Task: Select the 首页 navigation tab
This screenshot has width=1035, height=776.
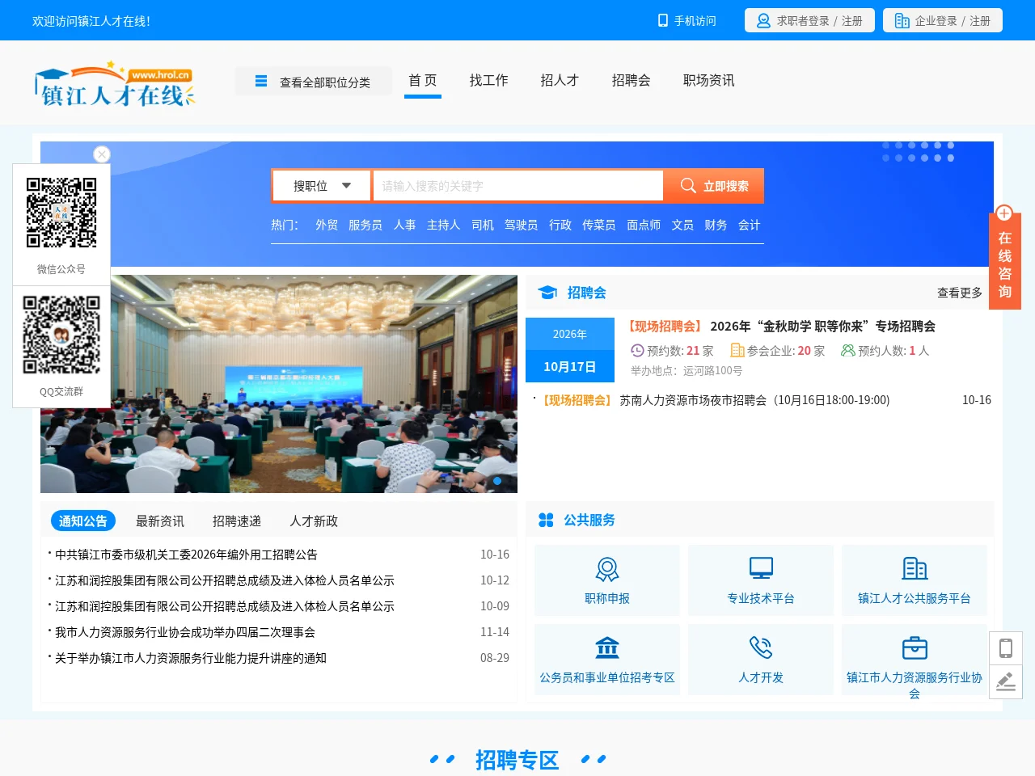Action: 423,81
